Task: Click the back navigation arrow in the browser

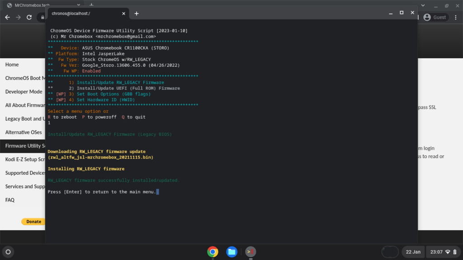Action: 7,17
